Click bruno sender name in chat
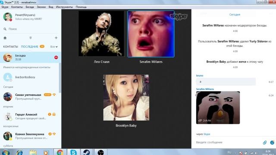 pyautogui.click(x=200, y=76)
